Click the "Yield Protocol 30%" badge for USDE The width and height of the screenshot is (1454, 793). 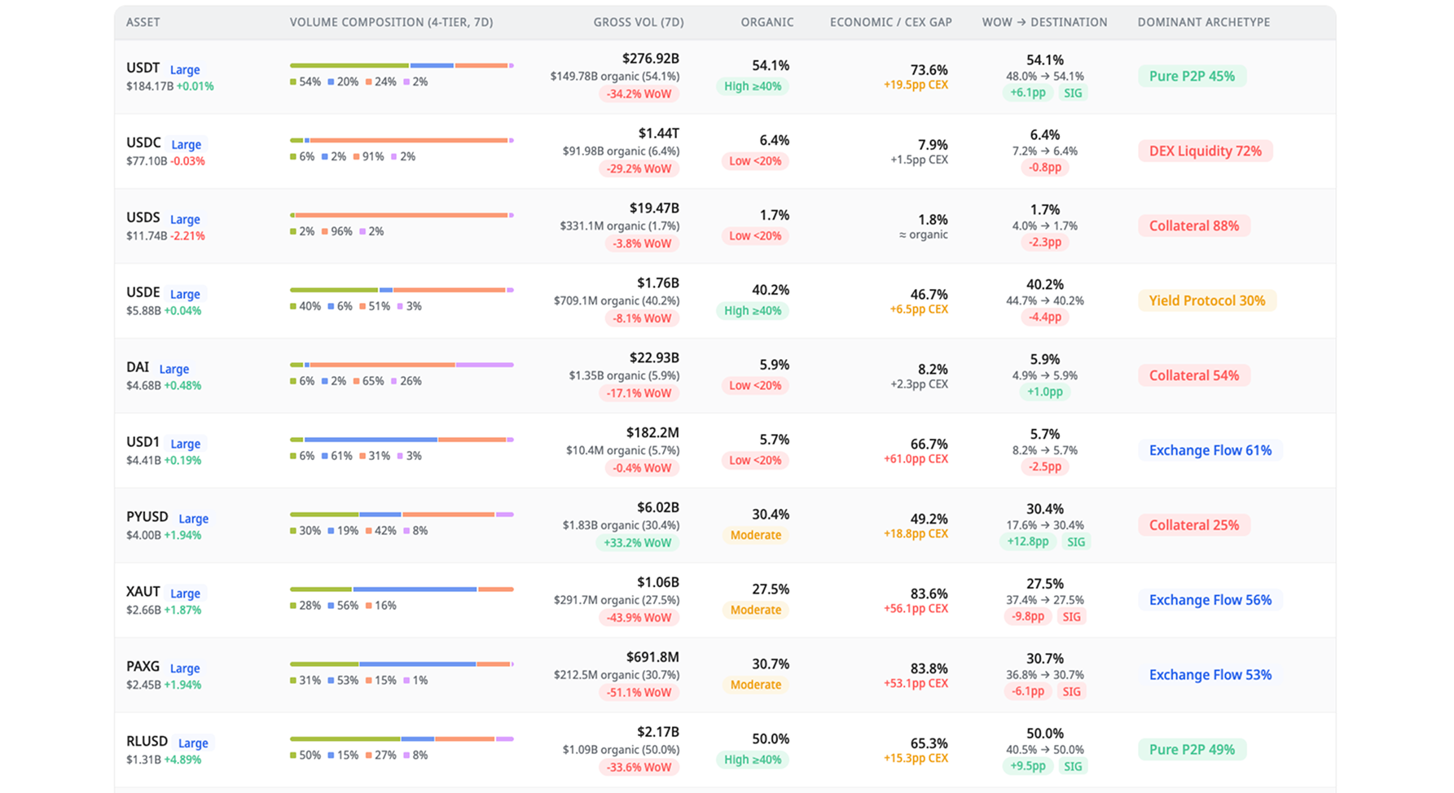(1206, 300)
